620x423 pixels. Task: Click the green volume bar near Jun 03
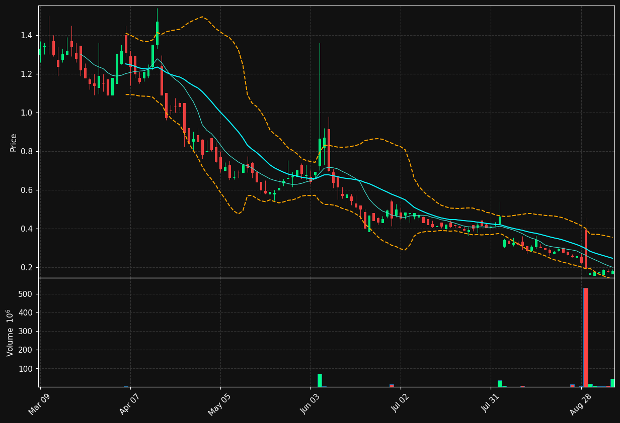pos(320,380)
